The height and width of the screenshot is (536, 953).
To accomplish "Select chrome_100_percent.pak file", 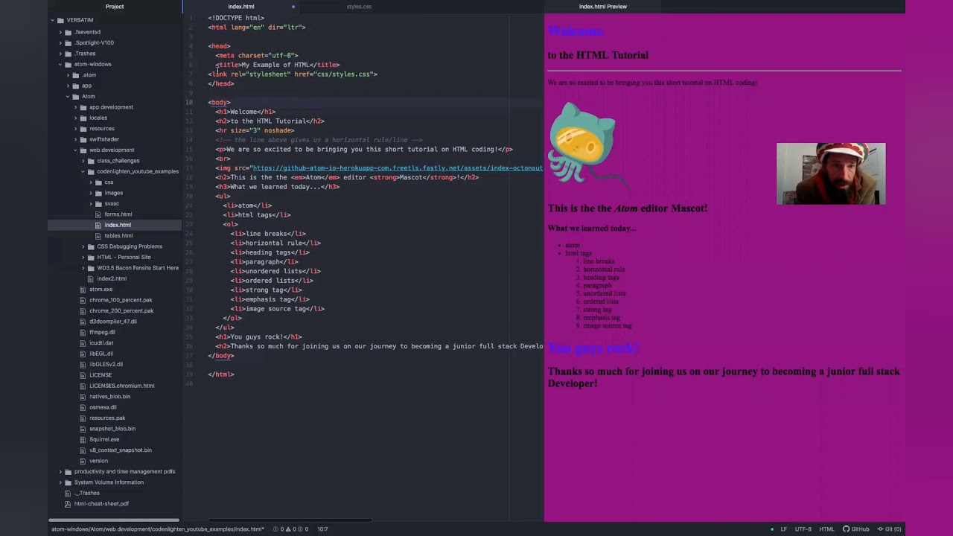I will [x=121, y=300].
